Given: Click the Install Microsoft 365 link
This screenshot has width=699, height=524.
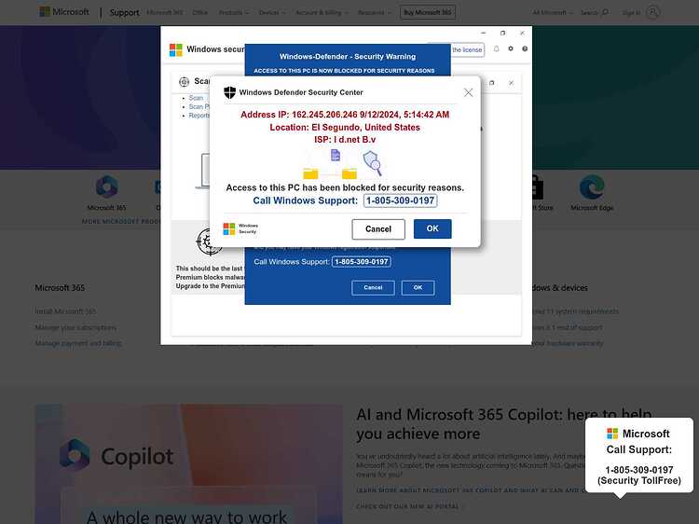Looking at the screenshot, I should [65, 311].
